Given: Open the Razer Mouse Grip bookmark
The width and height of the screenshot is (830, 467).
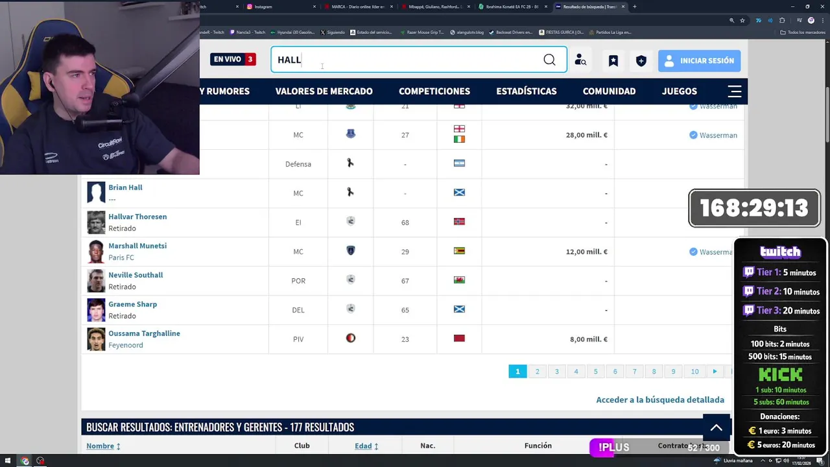Looking at the screenshot, I should [421, 32].
